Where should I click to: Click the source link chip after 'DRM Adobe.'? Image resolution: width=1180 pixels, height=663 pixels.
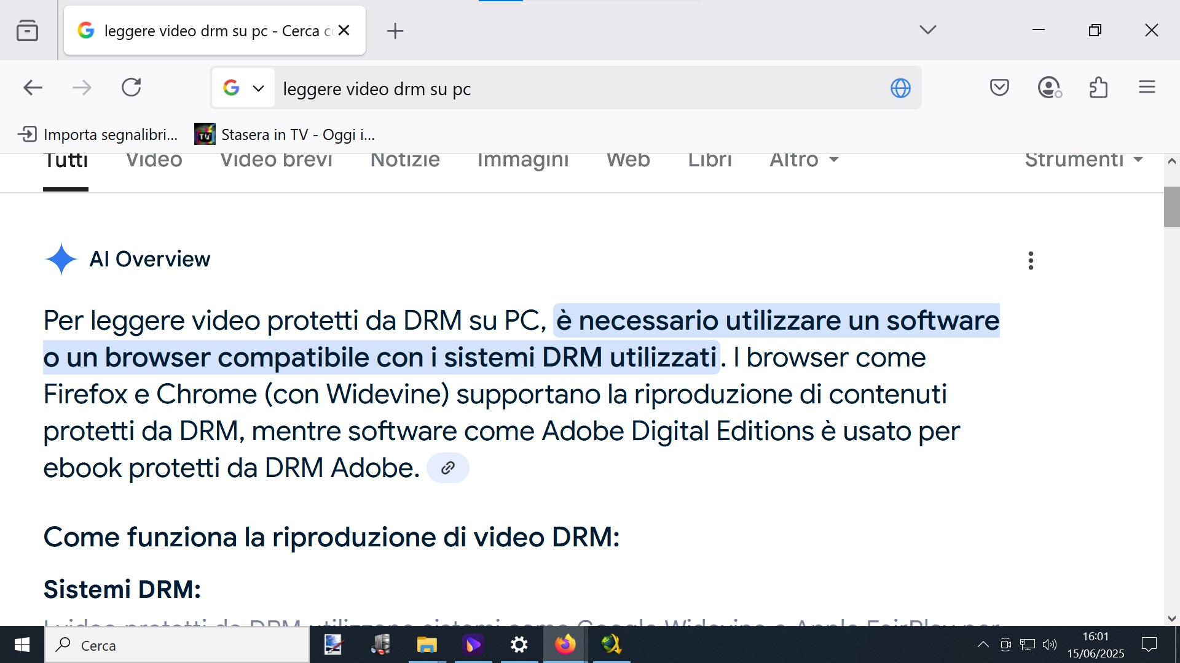448,468
